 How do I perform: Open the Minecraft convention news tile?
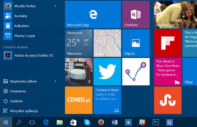190,43
